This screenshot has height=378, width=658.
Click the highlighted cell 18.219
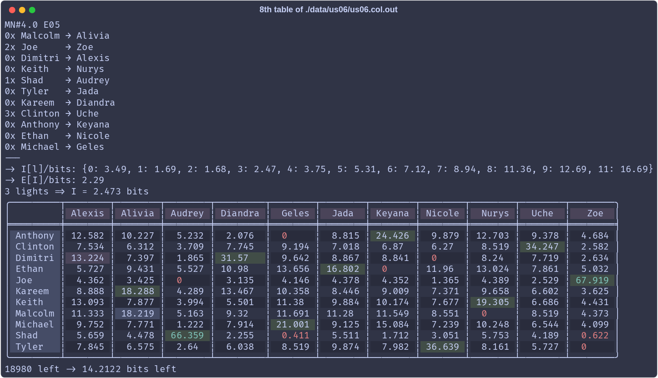137,313
